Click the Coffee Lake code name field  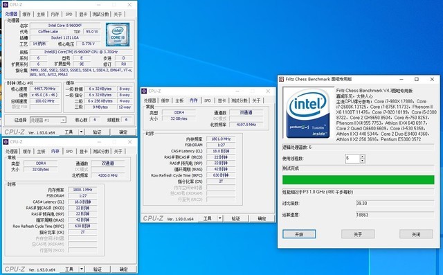48,32
